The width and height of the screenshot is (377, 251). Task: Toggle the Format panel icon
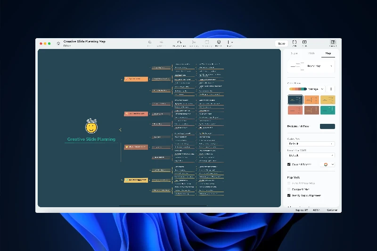coord(333,42)
